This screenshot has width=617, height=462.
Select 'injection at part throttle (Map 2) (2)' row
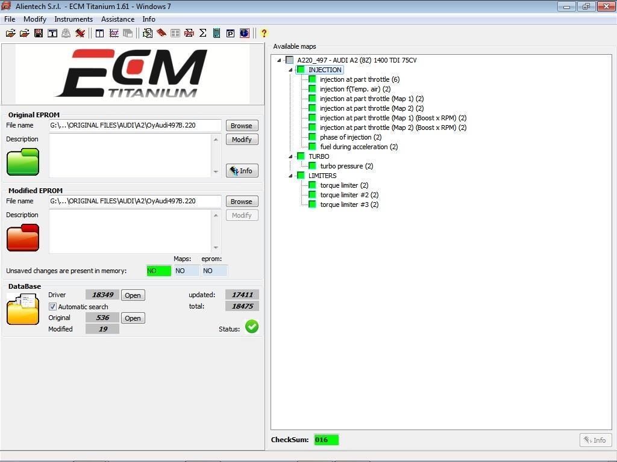[x=372, y=108]
